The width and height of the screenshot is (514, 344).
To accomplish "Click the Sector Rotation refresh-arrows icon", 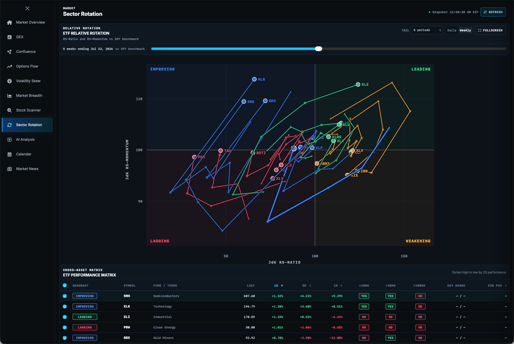I will pos(10,125).
